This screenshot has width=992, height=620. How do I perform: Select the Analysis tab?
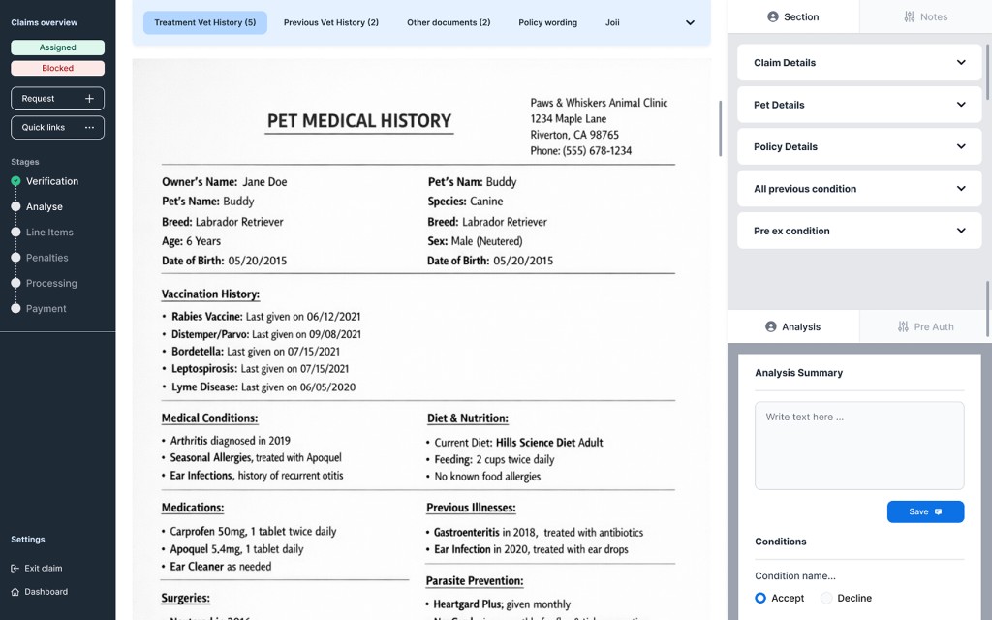(x=793, y=327)
